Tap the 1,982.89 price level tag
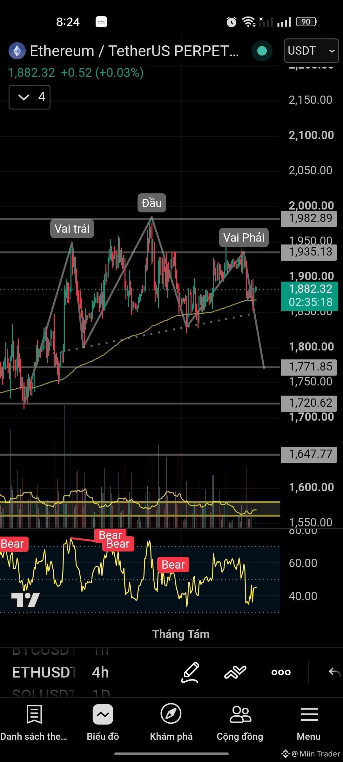 coord(309,218)
